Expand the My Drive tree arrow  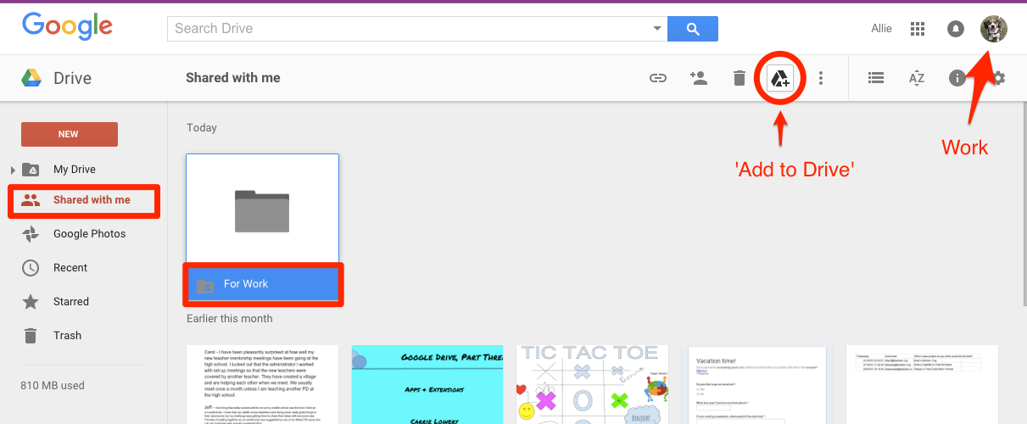point(13,170)
